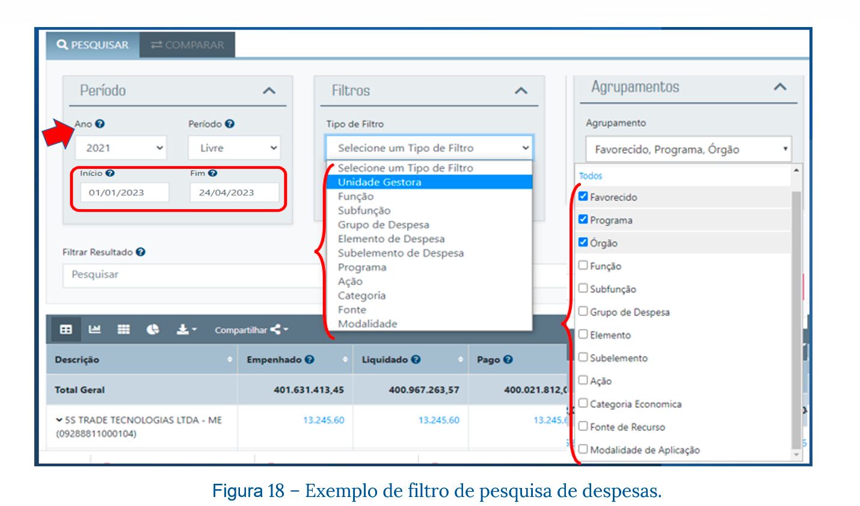Screen dimensions: 860x506
Task: Collapse the Período panel chevron
Action: [x=269, y=91]
